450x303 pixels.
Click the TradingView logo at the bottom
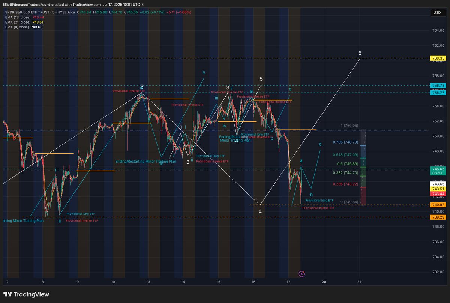point(26,294)
